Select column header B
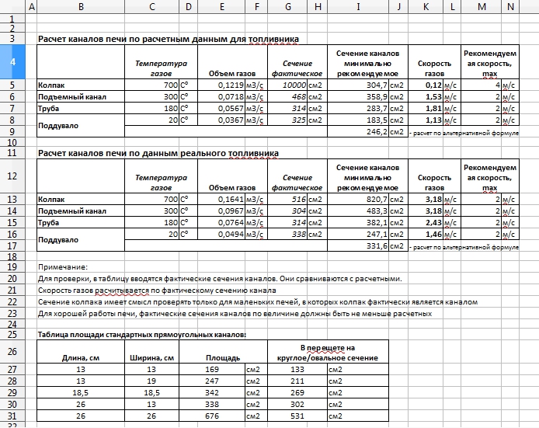This screenshot has height=428, width=539. click(81, 7)
